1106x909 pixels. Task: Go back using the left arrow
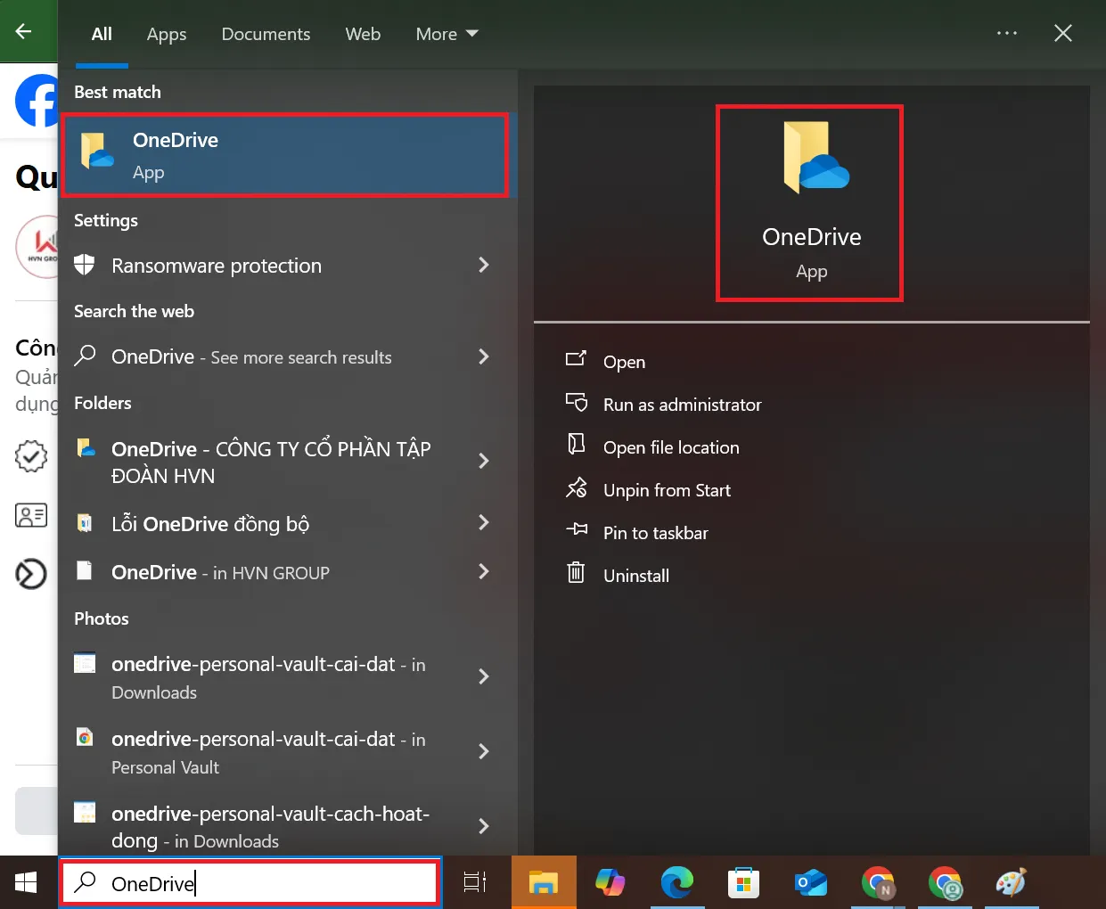pyautogui.click(x=24, y=32)
